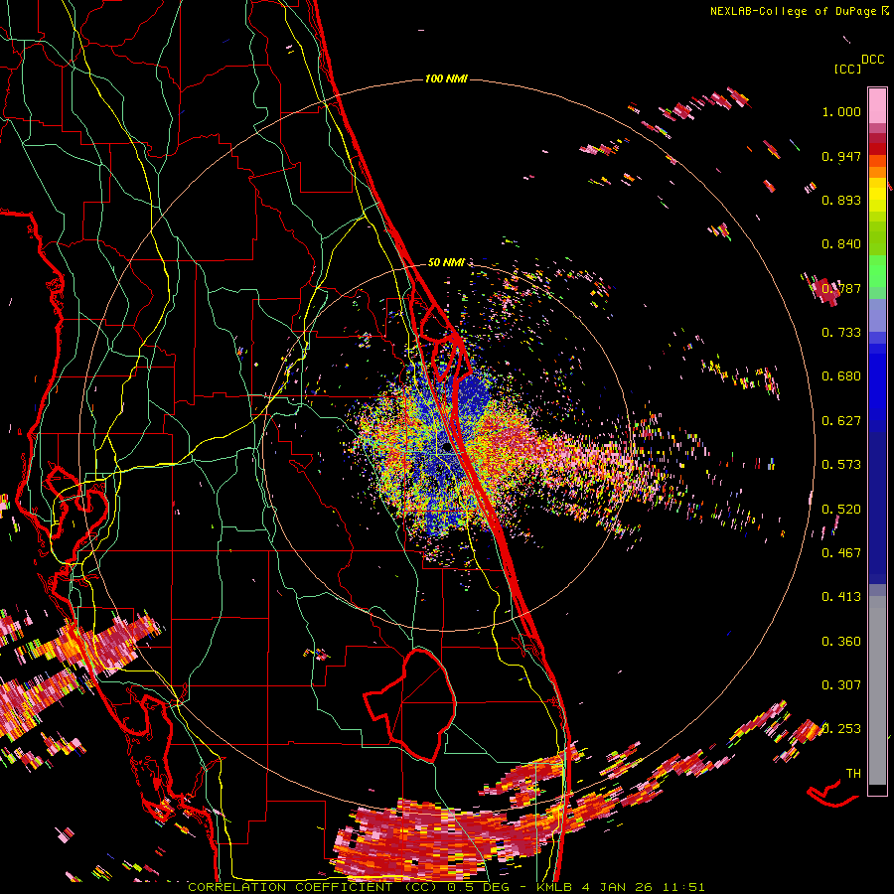This screenshot has width=894, height=894.
Task: Select the 0.520 scale value
Action: (841, 509)
